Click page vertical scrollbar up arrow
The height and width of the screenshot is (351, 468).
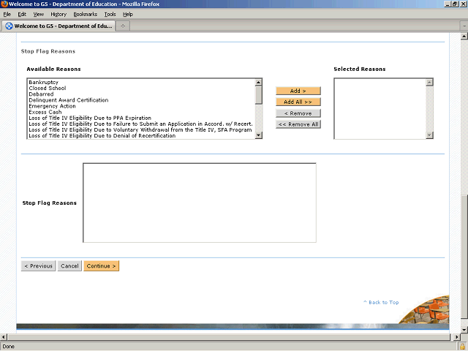pyautogui.click(x=464, y=37)
